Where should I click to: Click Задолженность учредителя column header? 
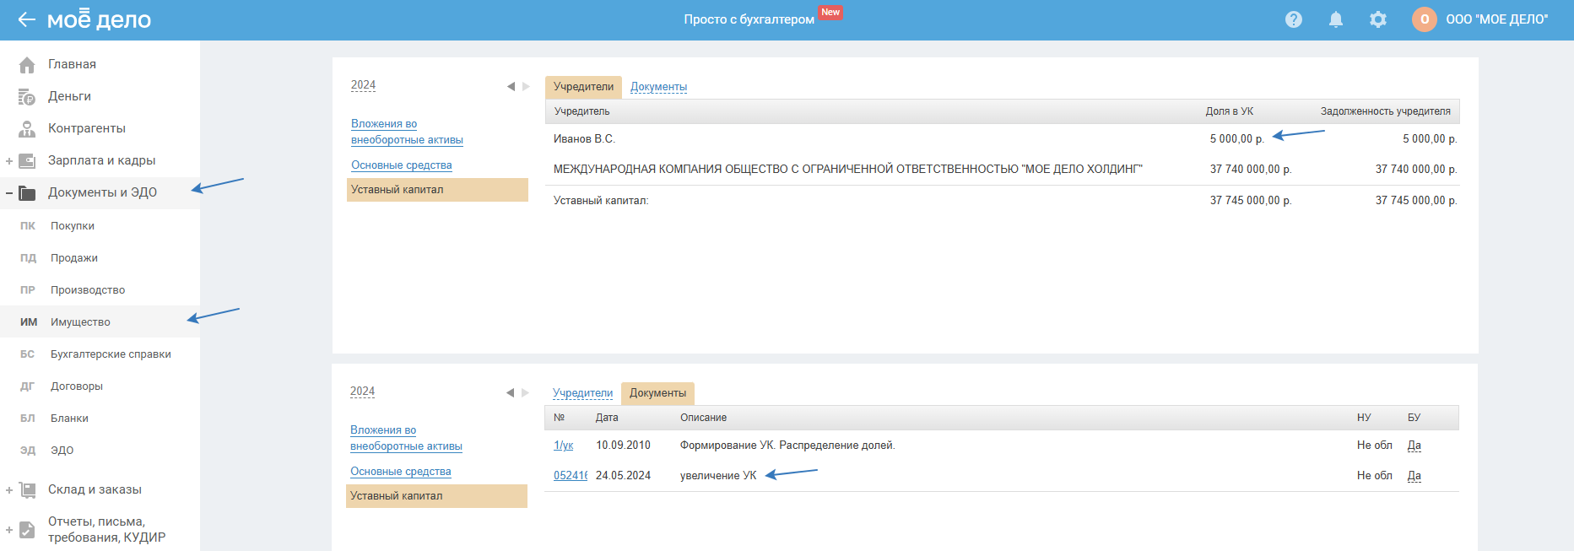tap(1386, 111)
